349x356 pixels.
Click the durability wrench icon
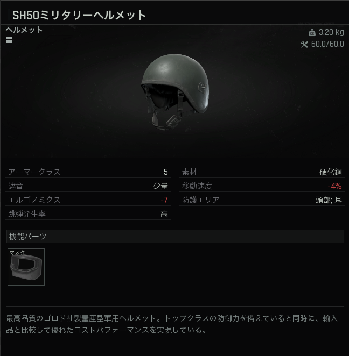tap(304, 44)
